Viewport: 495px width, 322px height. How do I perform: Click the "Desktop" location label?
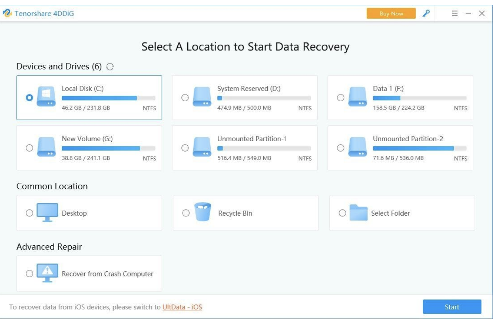click(74, 213)
